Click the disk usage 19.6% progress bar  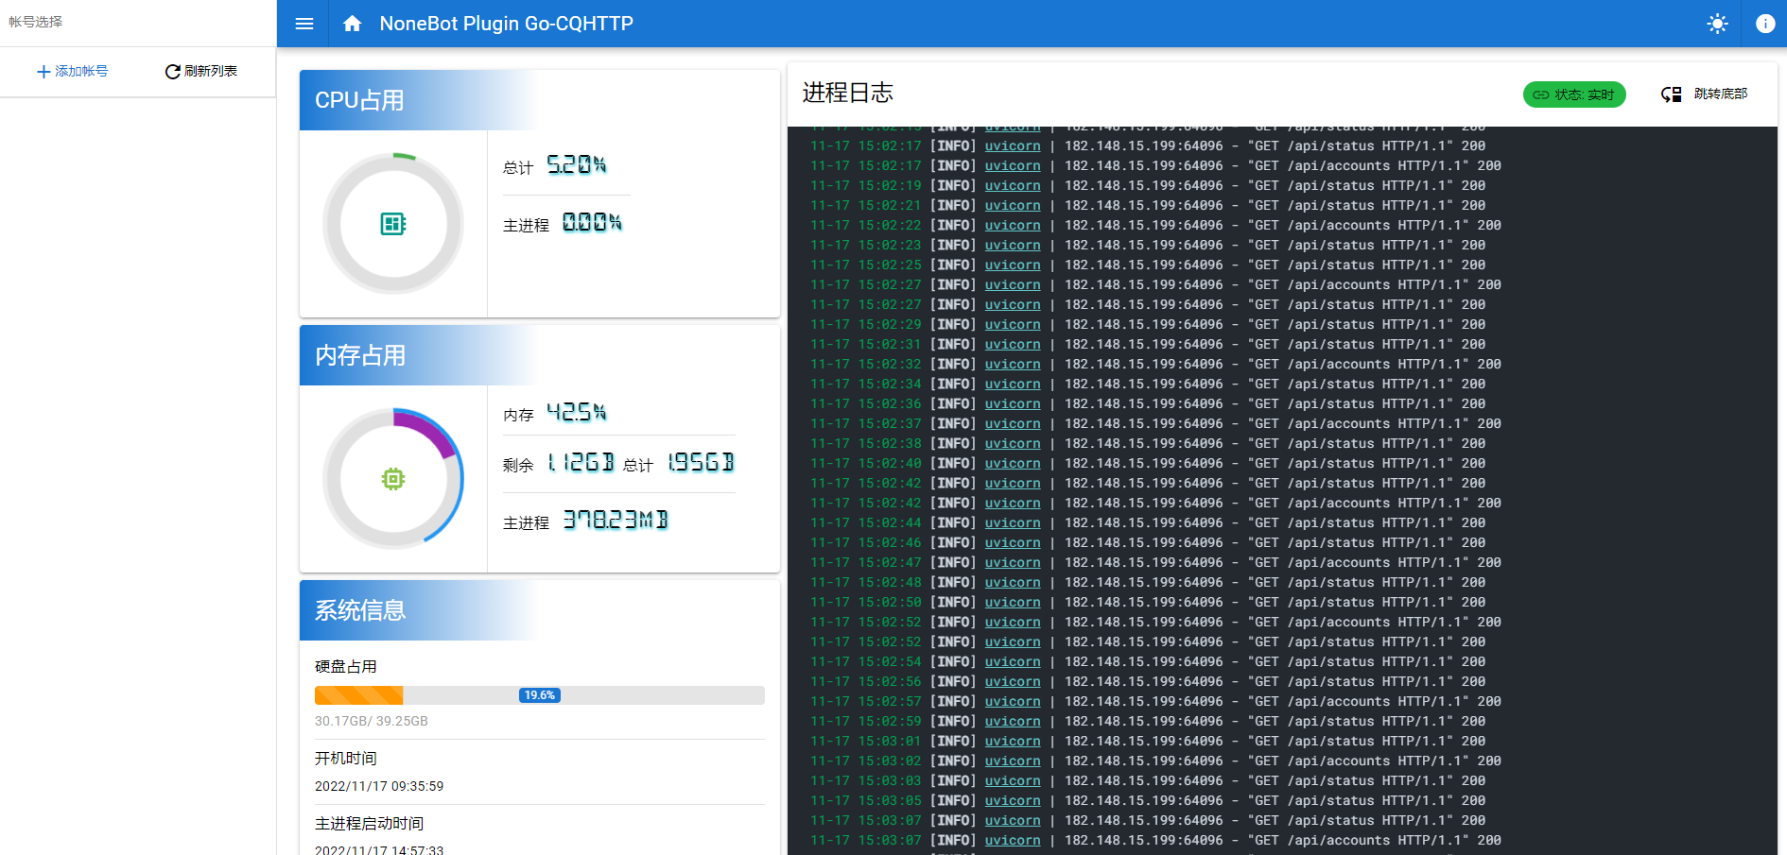(539, 695)
